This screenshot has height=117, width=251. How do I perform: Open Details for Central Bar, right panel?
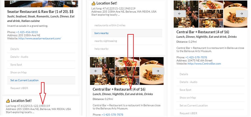point(210,74)
